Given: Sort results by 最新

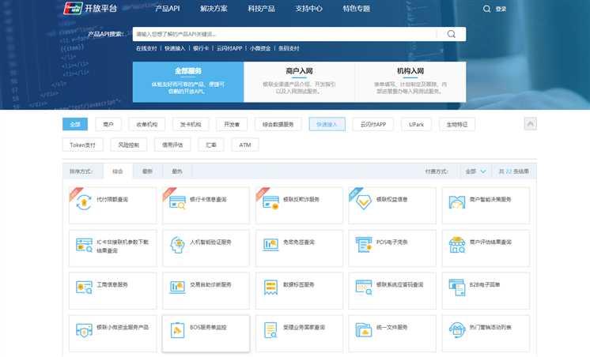Looking at the screenshot, I should 147,171.
